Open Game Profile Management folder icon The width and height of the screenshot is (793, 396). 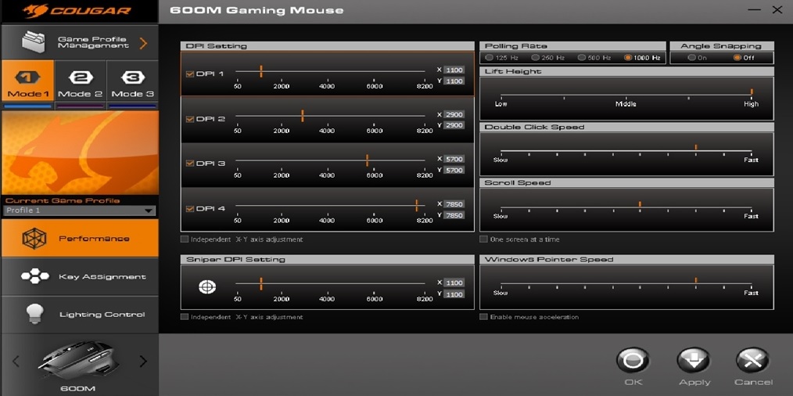click(x=34, y=42)
